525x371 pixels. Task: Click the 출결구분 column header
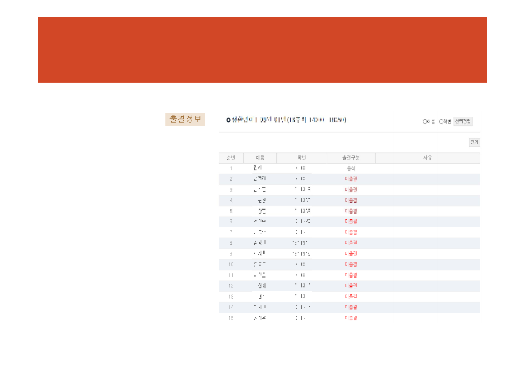(351, 158)
